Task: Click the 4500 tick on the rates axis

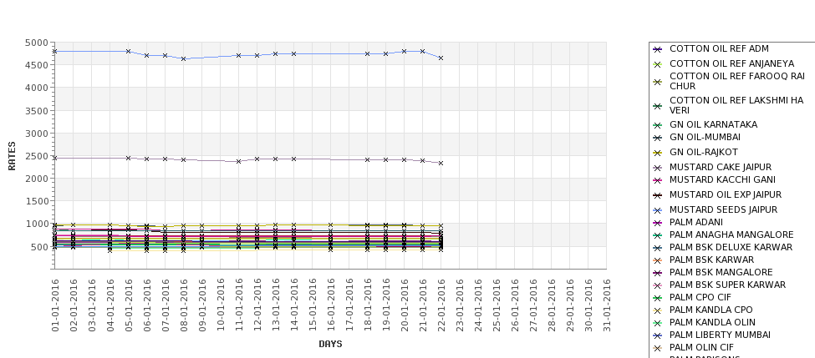Action: tap(37, 65)
